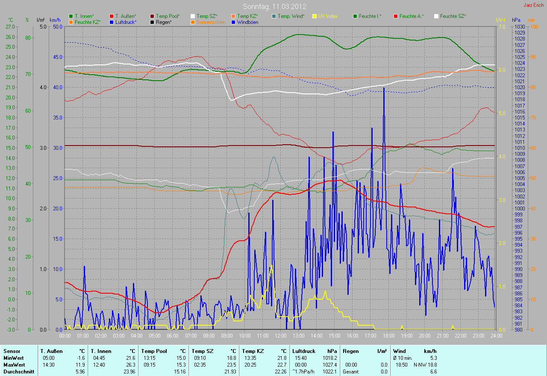Screen dimensions: 547x376
Task: Click the UV-I axis unit label
Action: click(500, 20)
